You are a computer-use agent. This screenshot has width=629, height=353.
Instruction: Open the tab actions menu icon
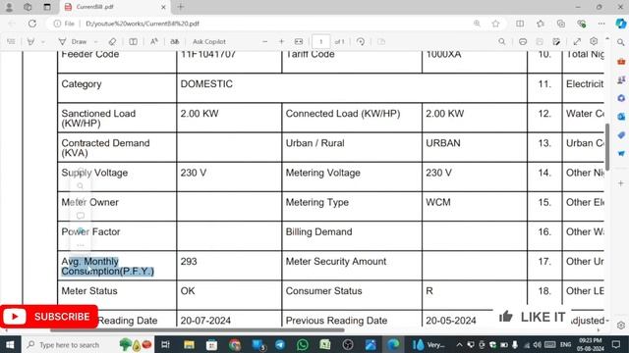tap(47, 7)
